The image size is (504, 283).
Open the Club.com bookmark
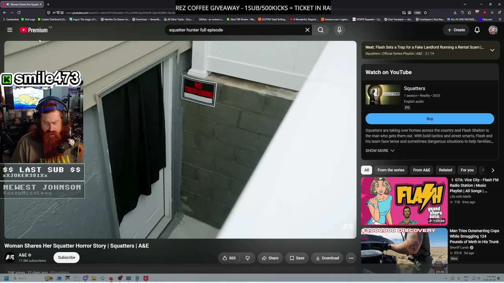[485, 19]
